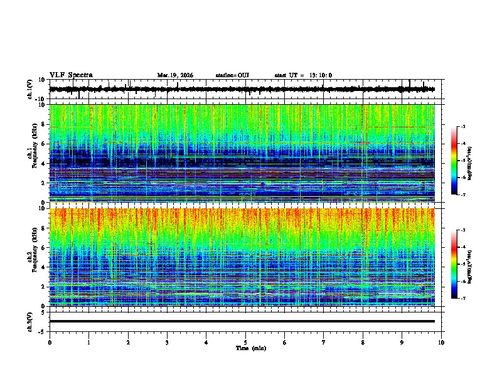Click the "2" kHz tick on ch.1 spectrogram
Viewport: 497px width, 384px height.
tap(43, 183)
